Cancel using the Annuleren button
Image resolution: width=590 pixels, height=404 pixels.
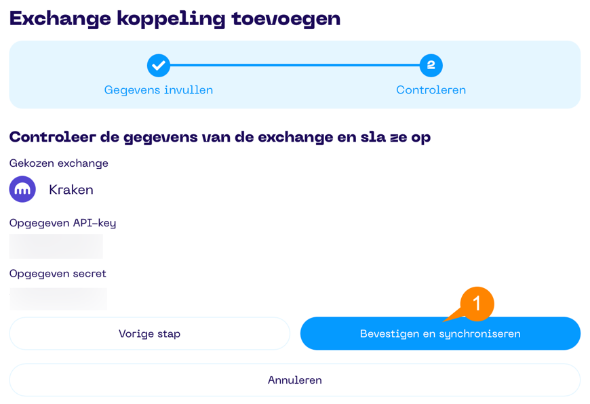click(x=295, y=380)
